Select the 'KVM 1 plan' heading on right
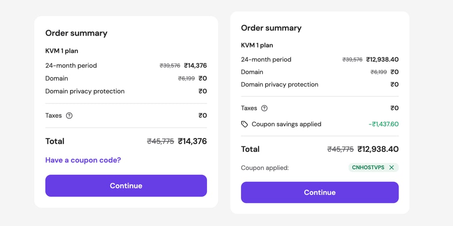Viewport: 453px width, 226px height. coord(257,45)
